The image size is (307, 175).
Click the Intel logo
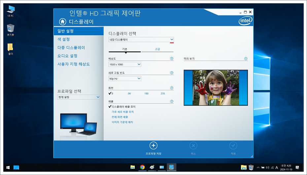point(245,21)
